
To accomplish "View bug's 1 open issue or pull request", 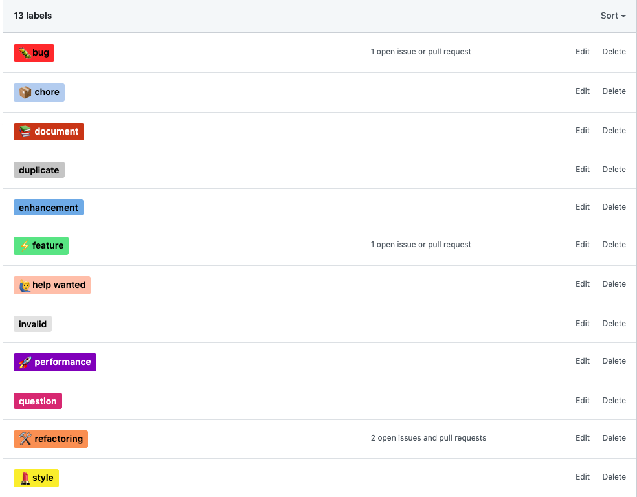I will coord(421,52).
